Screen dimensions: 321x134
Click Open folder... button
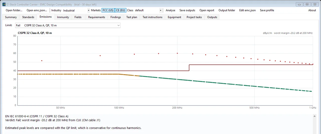14,10
